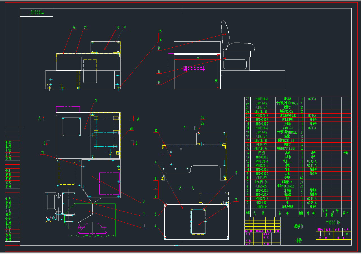This screenshot has height=254, width=361.
Task: Select parts list code M1000.10.8
Action: tap(262, 120)
